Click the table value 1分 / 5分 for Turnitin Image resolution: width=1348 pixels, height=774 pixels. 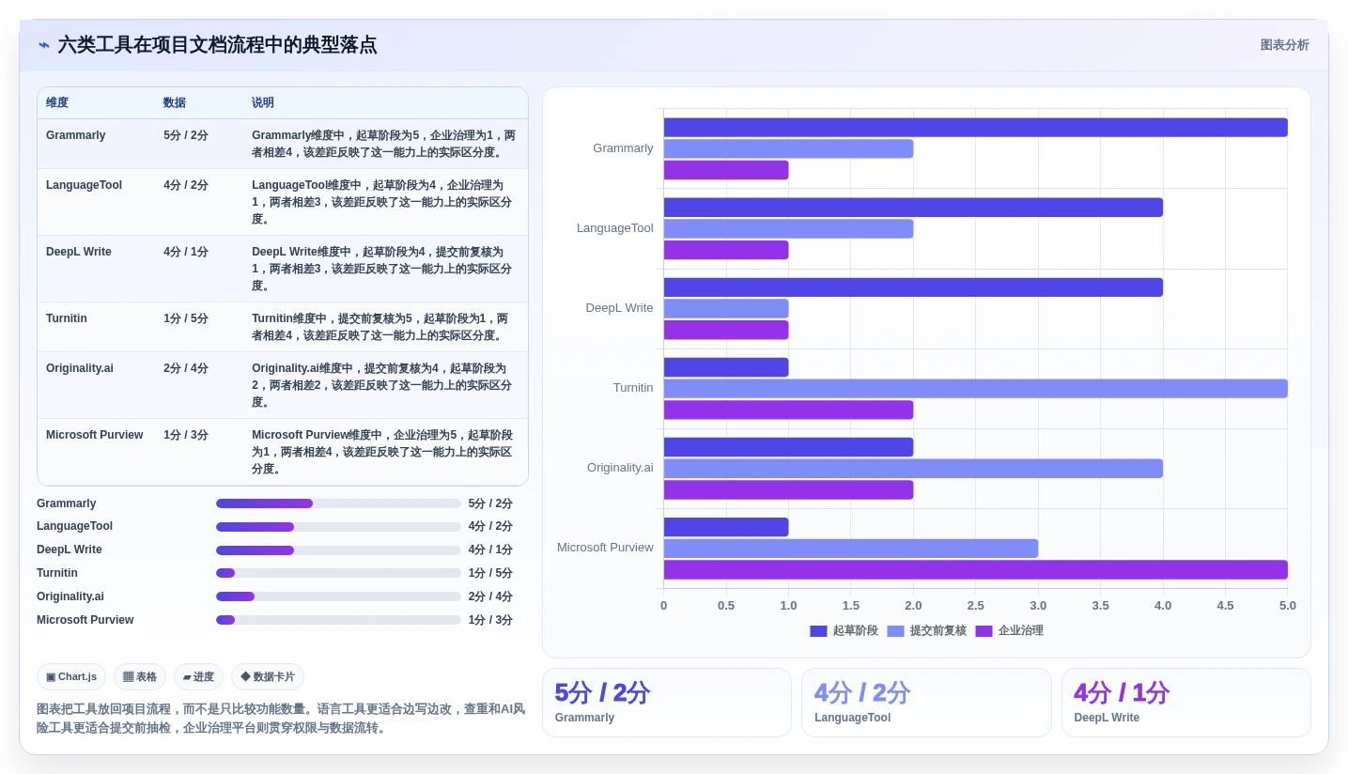186,318
